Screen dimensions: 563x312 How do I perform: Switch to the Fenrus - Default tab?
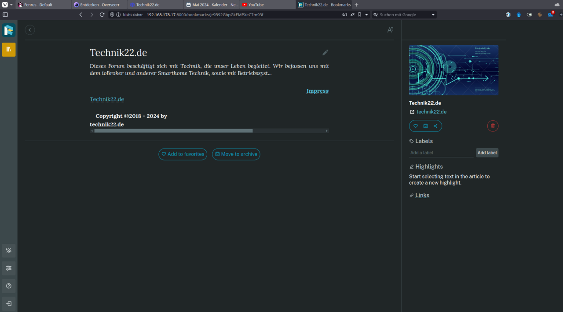tap(44, 5)
